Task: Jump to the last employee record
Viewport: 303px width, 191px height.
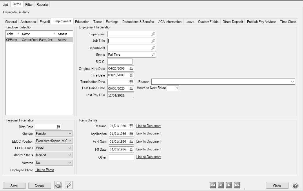Action: point(237,185)
